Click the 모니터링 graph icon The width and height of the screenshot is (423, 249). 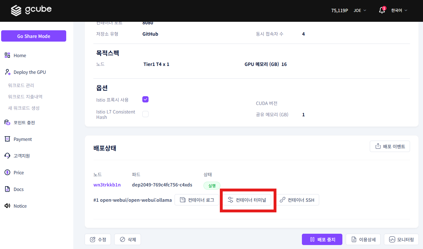pos(392,239)
